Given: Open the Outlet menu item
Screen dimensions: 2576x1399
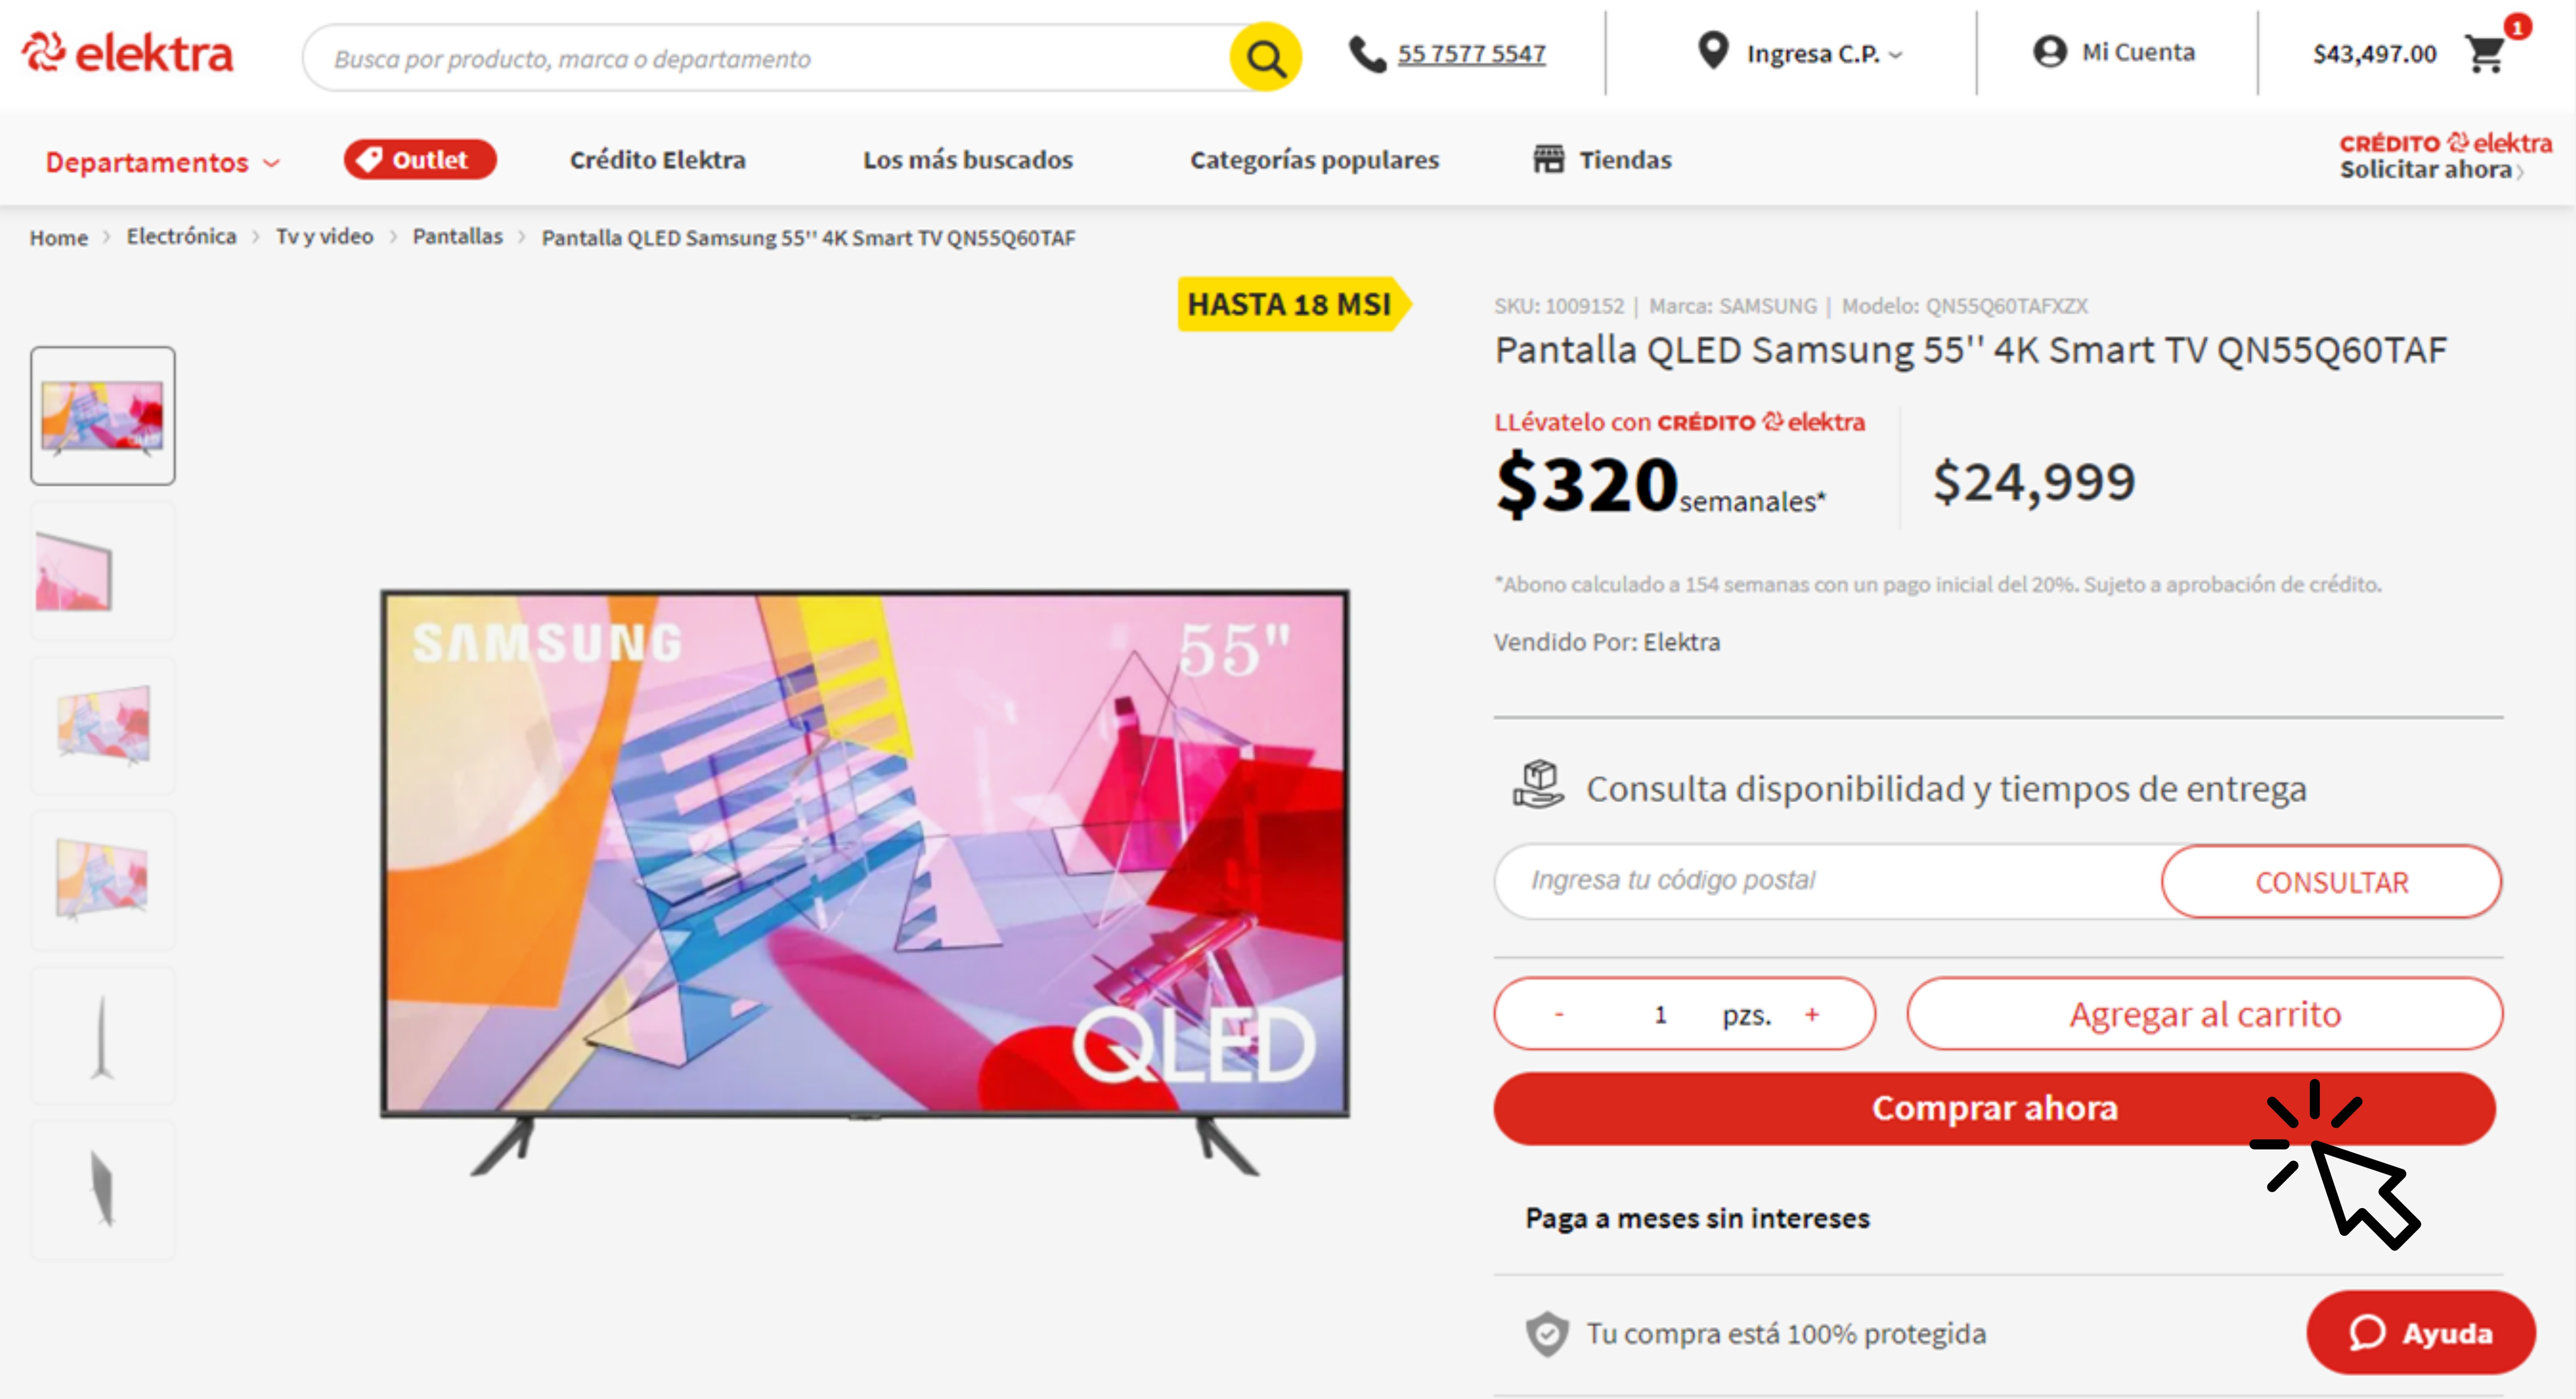Looking at the screenshot, I should click(x=420, y=159).
